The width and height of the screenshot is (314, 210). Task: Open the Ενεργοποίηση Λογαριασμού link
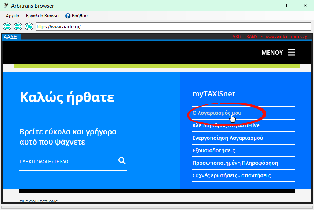228,138
